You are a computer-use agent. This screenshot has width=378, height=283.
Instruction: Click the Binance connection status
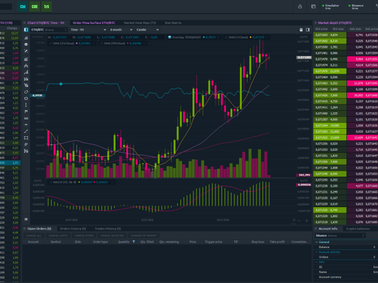[x=356, y=6]
